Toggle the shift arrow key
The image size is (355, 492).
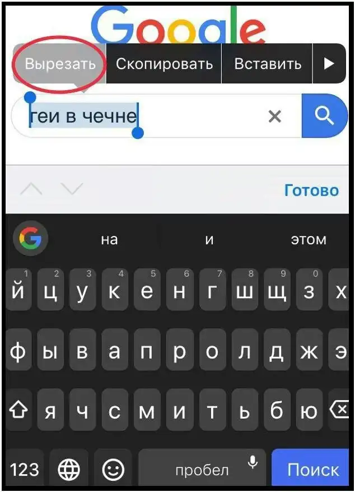click(x=18, y=410)
